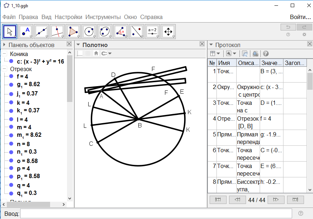Screen dimensions: 313x219
Task: Toggle visibility of segment f = 4
Action: click(12, 76)
